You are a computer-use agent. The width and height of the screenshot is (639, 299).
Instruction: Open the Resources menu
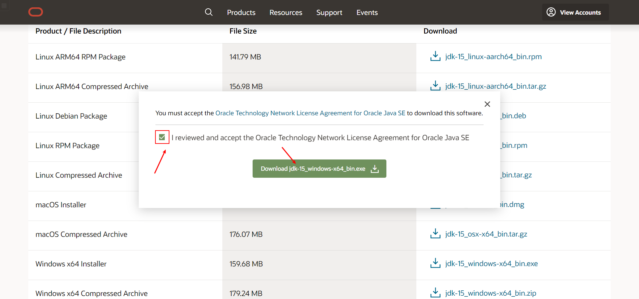[286, 12]
